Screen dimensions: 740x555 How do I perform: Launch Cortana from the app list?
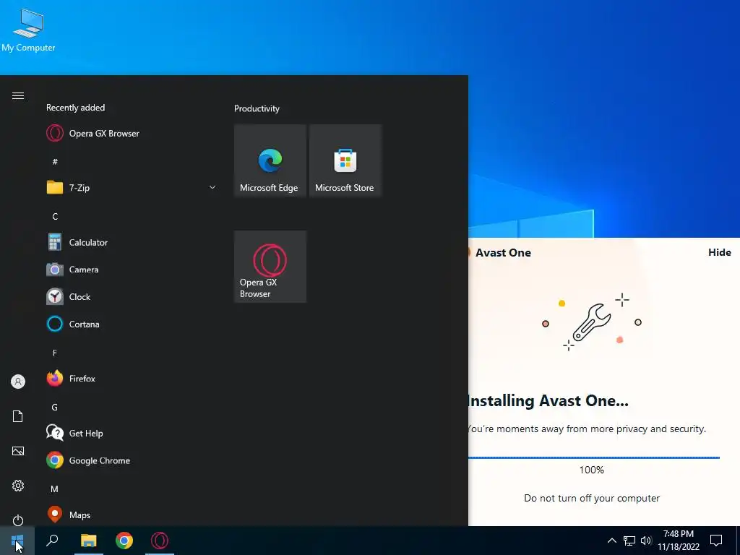point(131,324)
